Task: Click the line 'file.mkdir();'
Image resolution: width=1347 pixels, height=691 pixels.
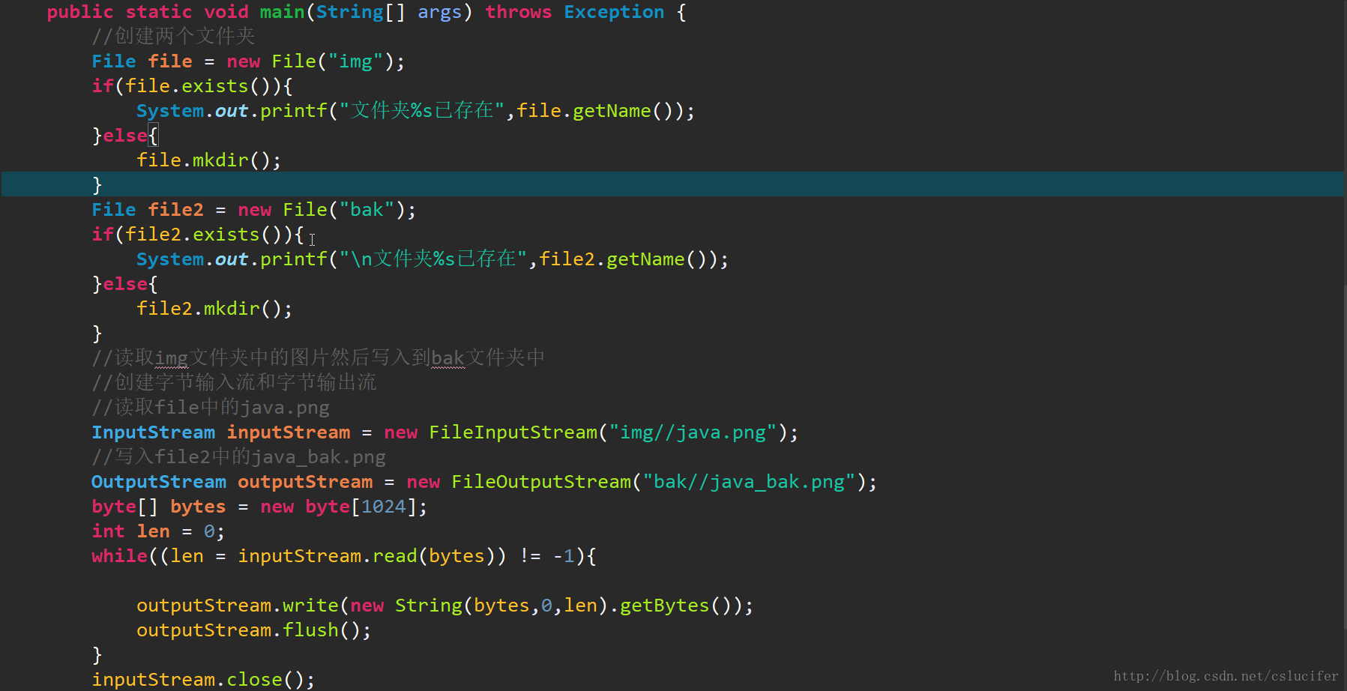Action: (x=209, y=160)
